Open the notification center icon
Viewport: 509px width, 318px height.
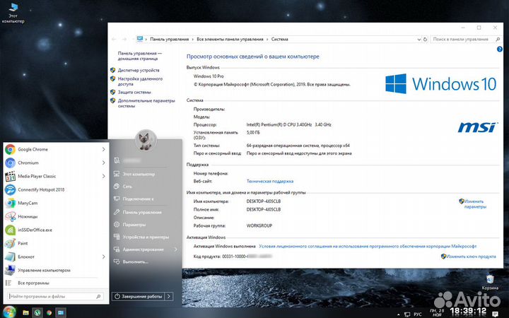[495, 314]
